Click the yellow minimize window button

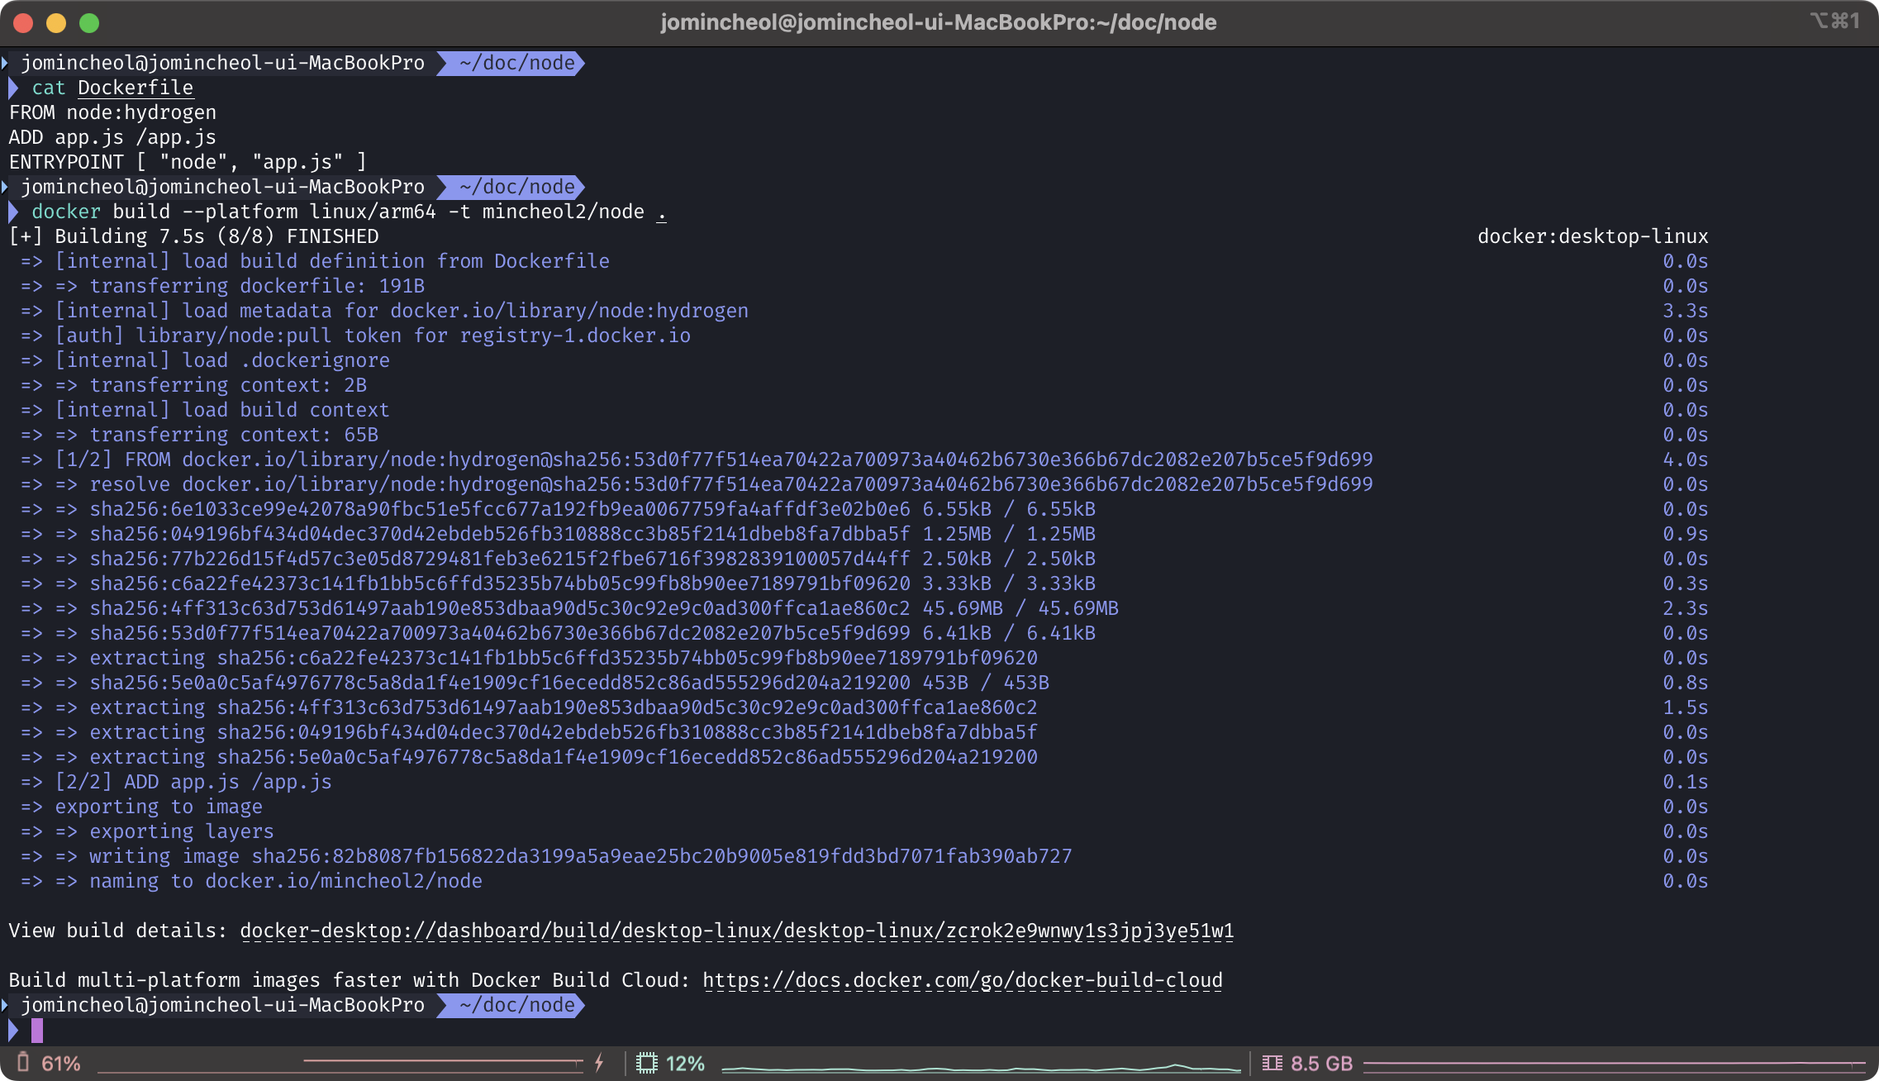tap(56, 22)
